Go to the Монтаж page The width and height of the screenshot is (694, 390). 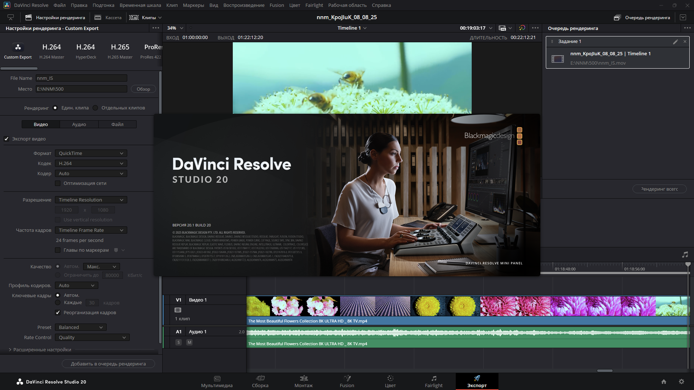(x=304, y=382)
